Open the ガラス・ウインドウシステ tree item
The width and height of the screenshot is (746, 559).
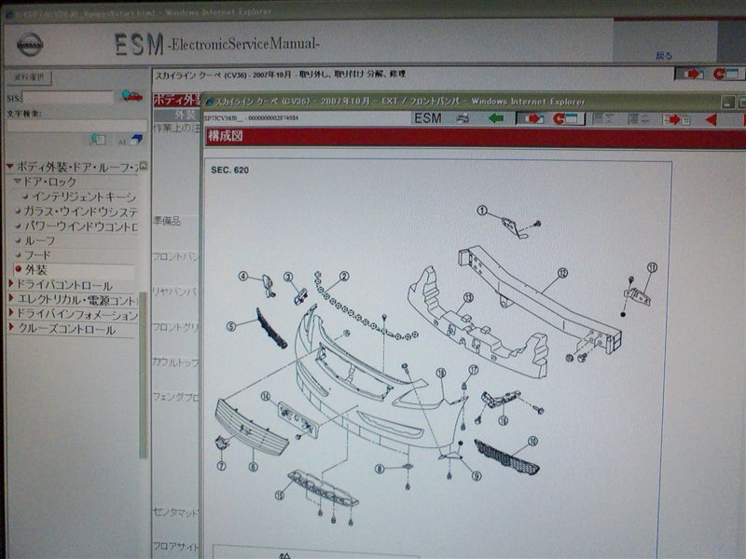click(x=81, y=211)
